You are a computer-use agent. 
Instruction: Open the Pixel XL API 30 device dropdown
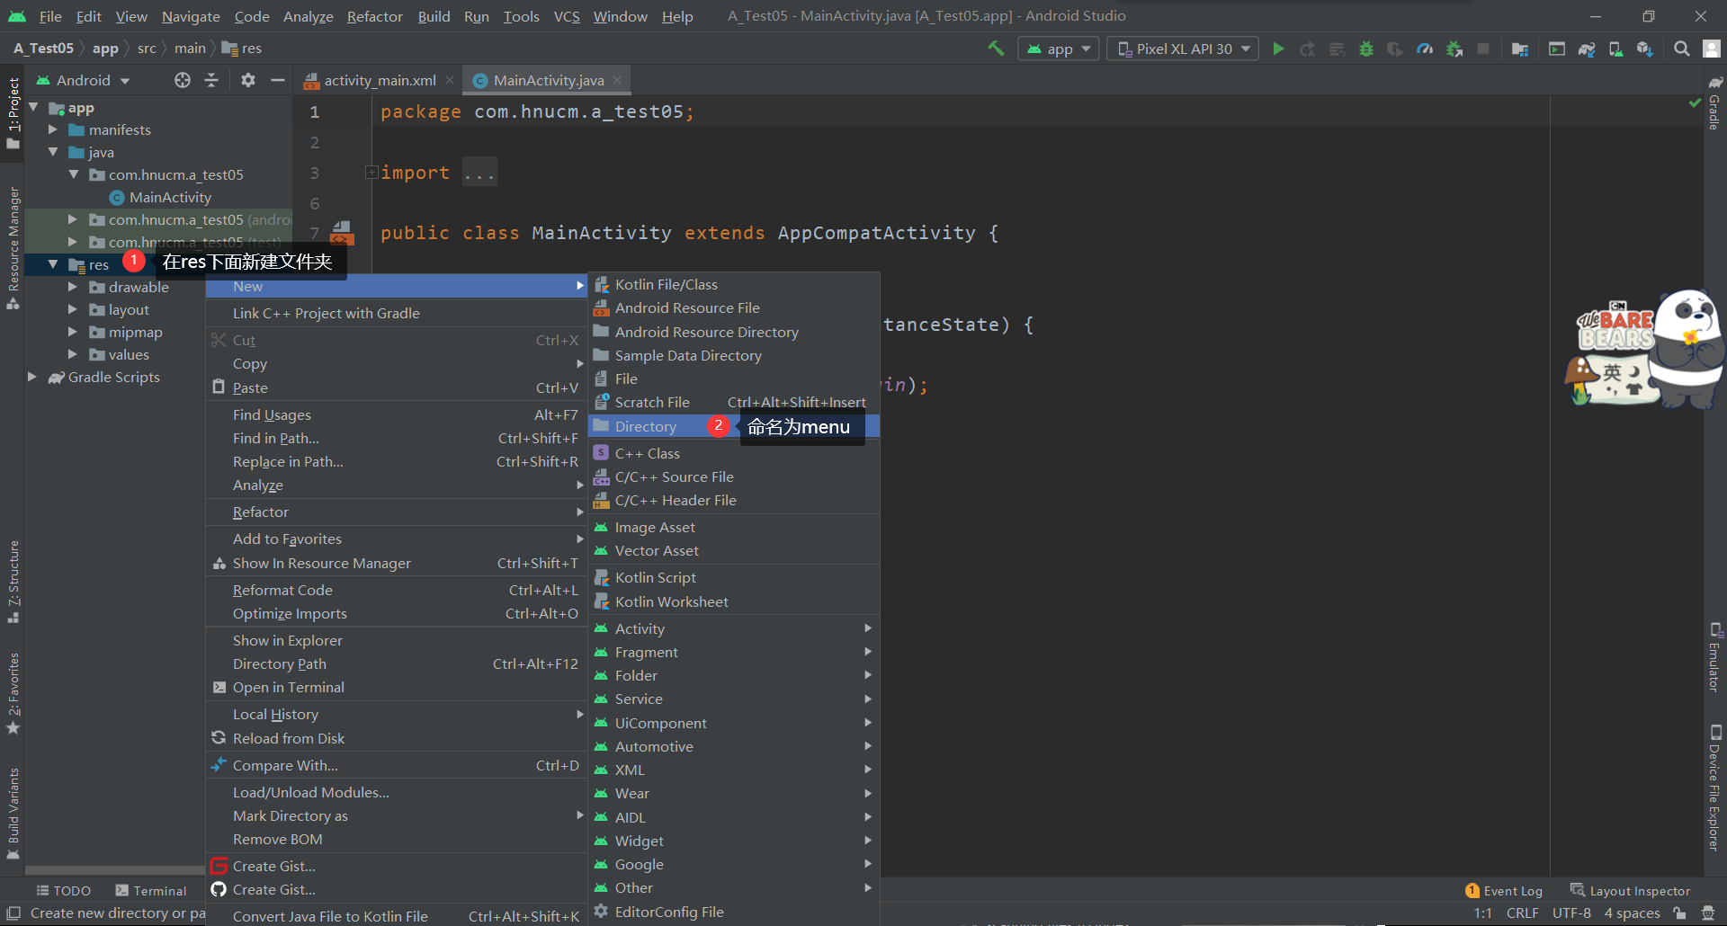[x=1183, y=49]
